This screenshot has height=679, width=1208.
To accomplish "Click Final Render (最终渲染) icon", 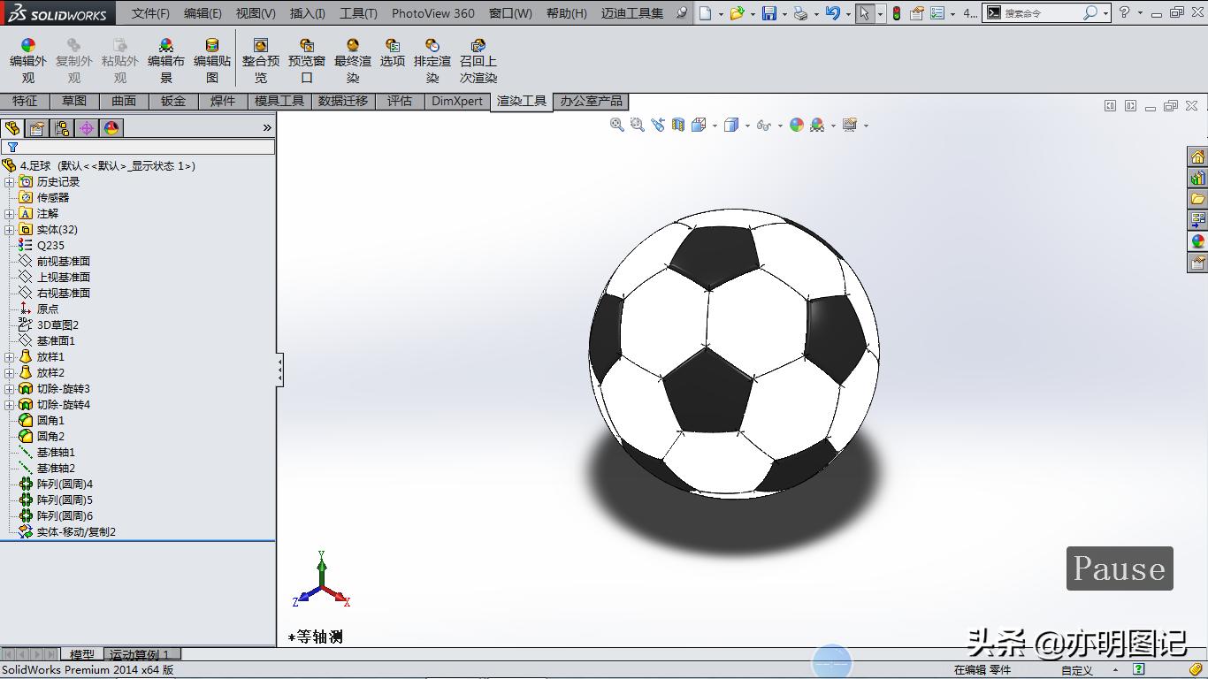I will 353,59.
